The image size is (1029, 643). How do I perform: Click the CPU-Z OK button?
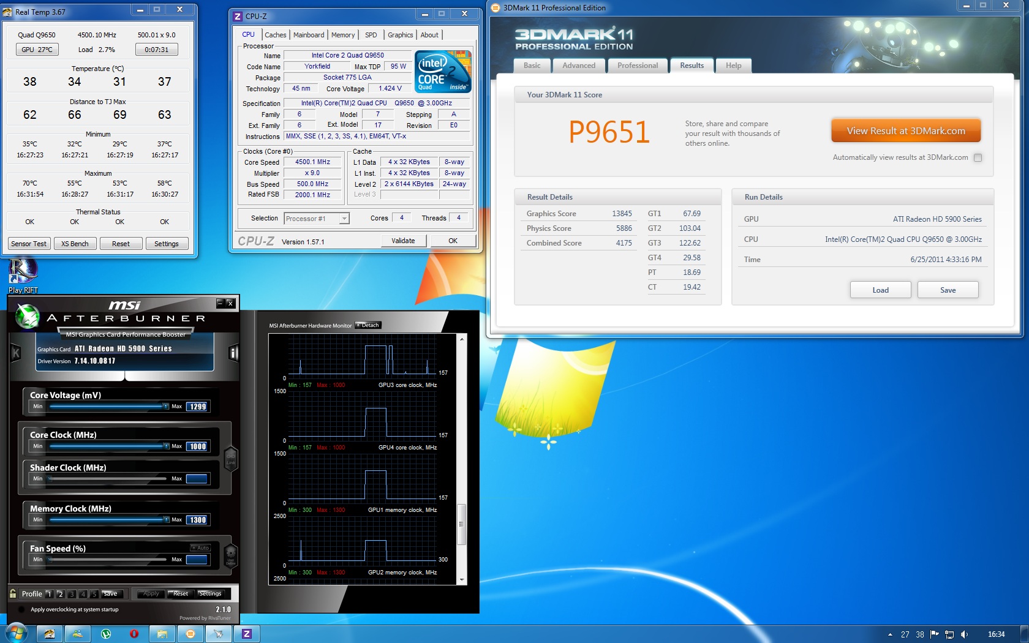point(453,241)
